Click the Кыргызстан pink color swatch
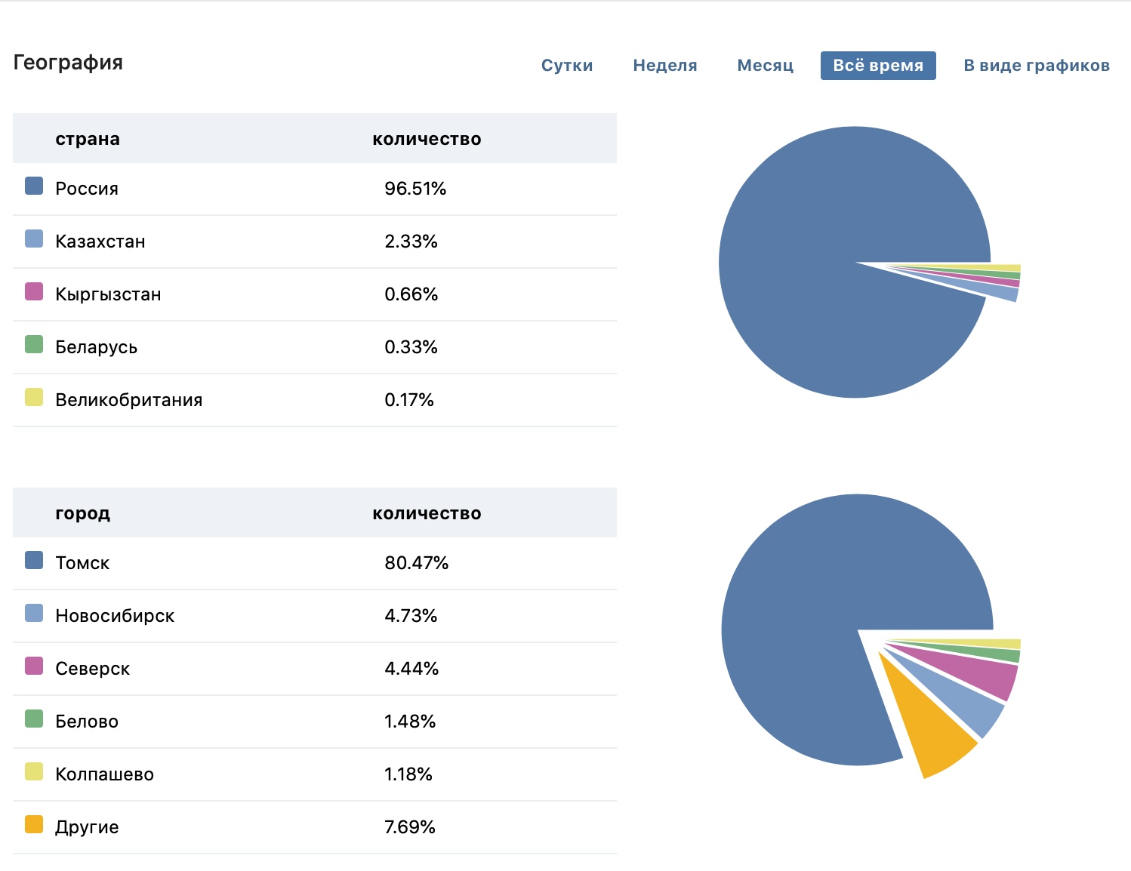Screen dimensions: 1131x871 coord(34,292)
